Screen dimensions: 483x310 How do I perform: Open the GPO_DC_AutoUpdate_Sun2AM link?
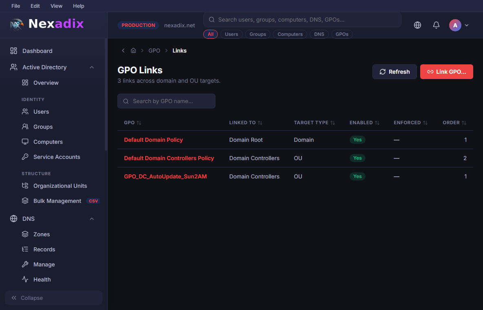click(x=165, y=176)
